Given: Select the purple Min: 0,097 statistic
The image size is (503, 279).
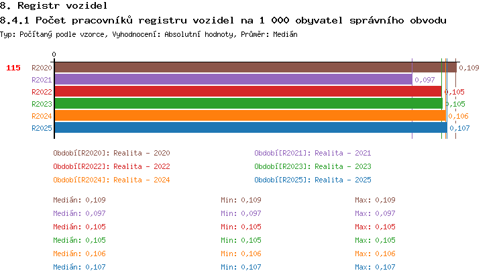Looking at the screenshot, I should click(x=241, y=213).
